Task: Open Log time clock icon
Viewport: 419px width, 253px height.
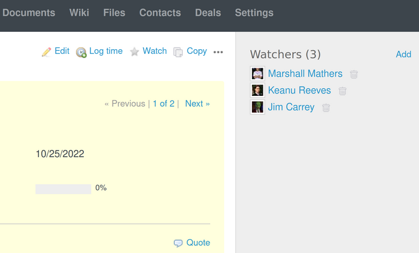Action: point(81,52)
